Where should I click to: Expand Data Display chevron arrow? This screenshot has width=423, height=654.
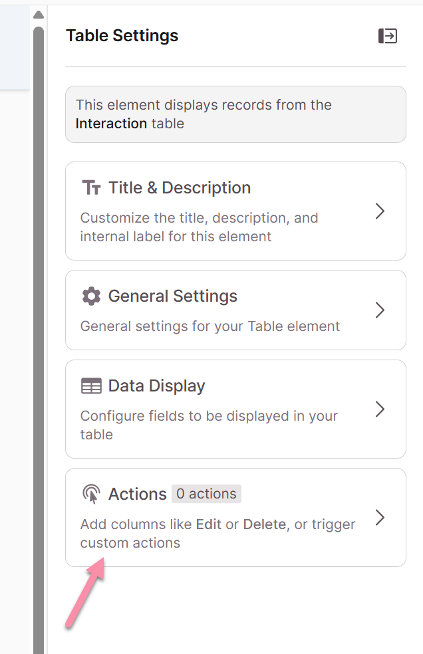pos(380,409)
